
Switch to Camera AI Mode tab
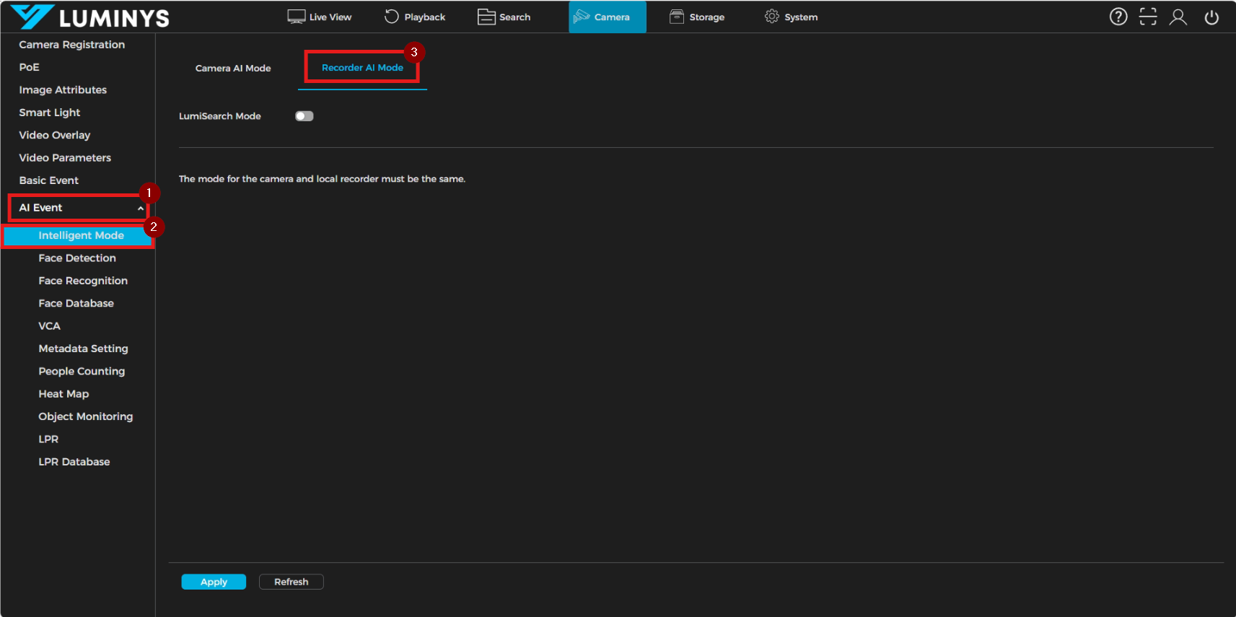pos(233,68)
